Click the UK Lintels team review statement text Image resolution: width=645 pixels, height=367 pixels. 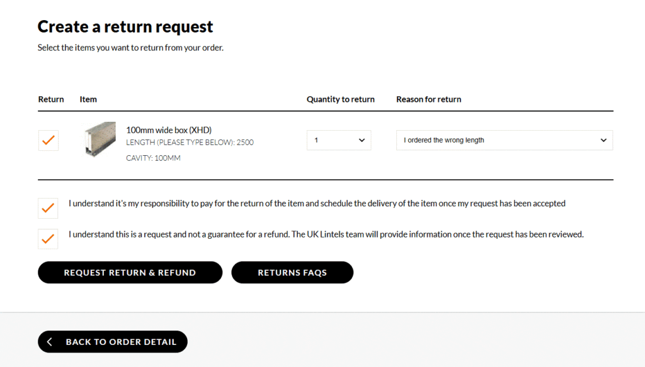(x=326, y=234)
